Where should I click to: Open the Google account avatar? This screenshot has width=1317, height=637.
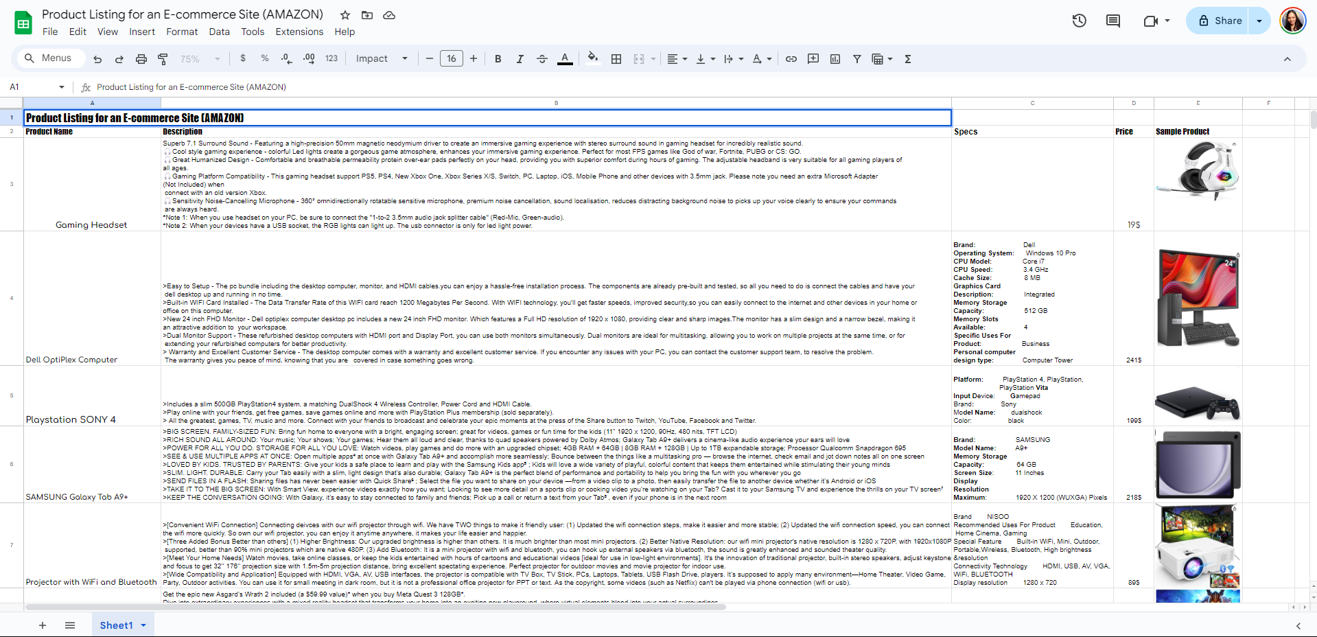pyautogui.click(x=1293, y=21)
